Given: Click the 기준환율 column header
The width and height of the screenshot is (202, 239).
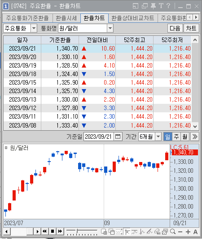Looking at the screenshot, I should pyautogui.click(x=60, y=40).
